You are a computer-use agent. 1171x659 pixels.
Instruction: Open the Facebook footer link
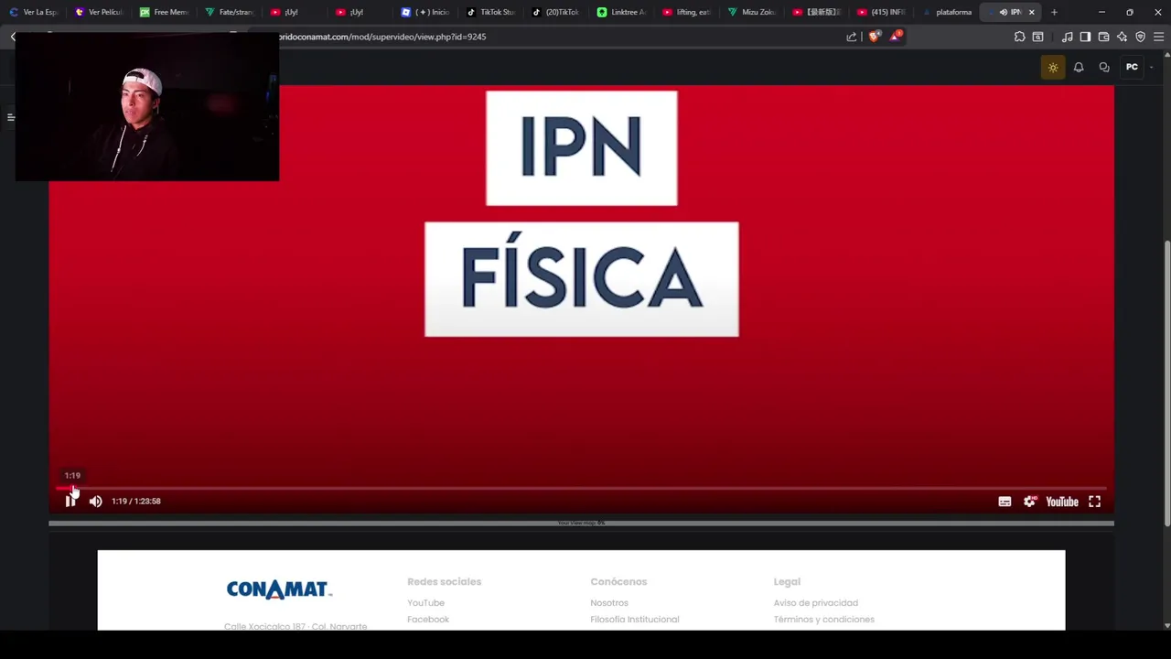tap(428, 620)
